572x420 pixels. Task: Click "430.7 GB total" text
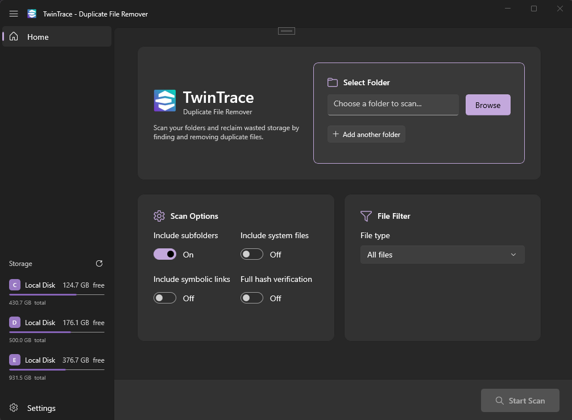tap(27, 302)
